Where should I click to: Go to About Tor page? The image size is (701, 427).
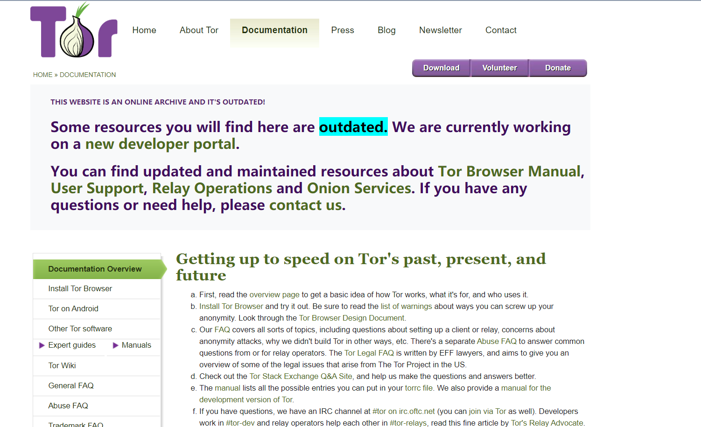pyautogui.click(x=199, y=30)
